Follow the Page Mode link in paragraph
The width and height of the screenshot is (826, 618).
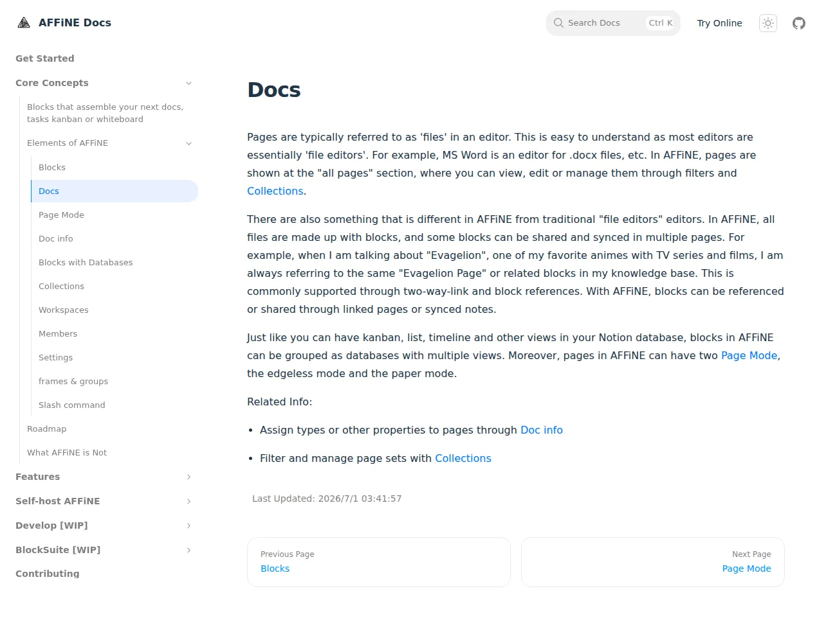[749, 355]
